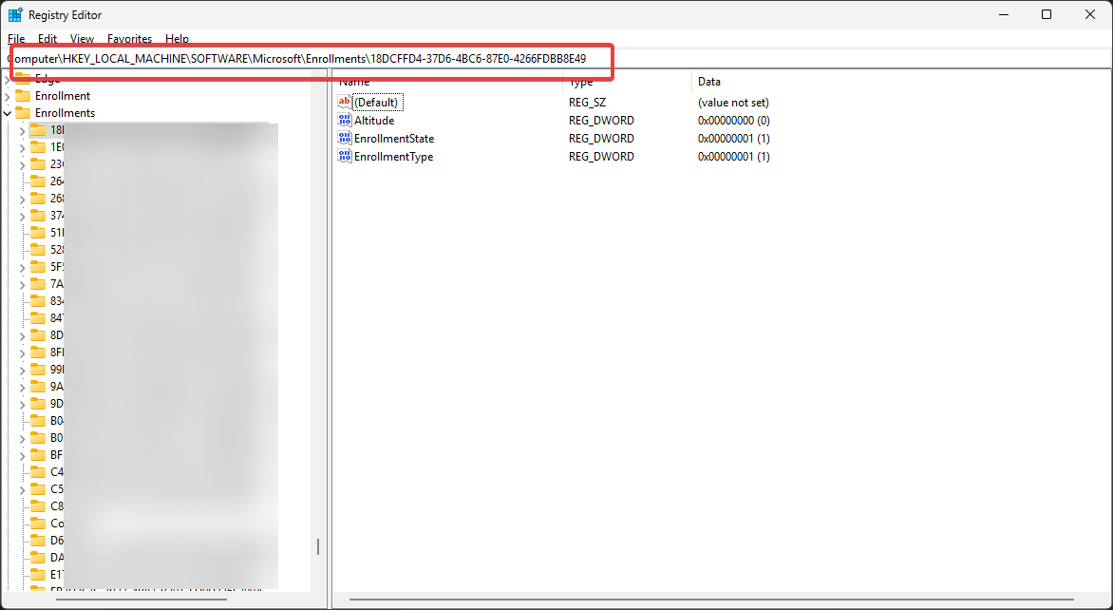Click the EnrollmentState DWORD icon

pyautogui.click(x=344, y=139)
